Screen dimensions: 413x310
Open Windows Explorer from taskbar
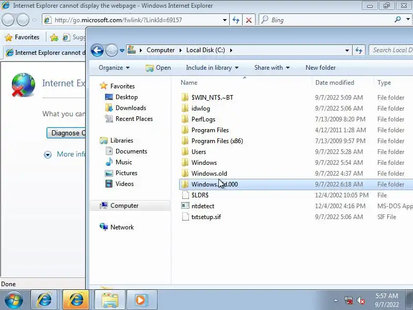pos(109,300)
